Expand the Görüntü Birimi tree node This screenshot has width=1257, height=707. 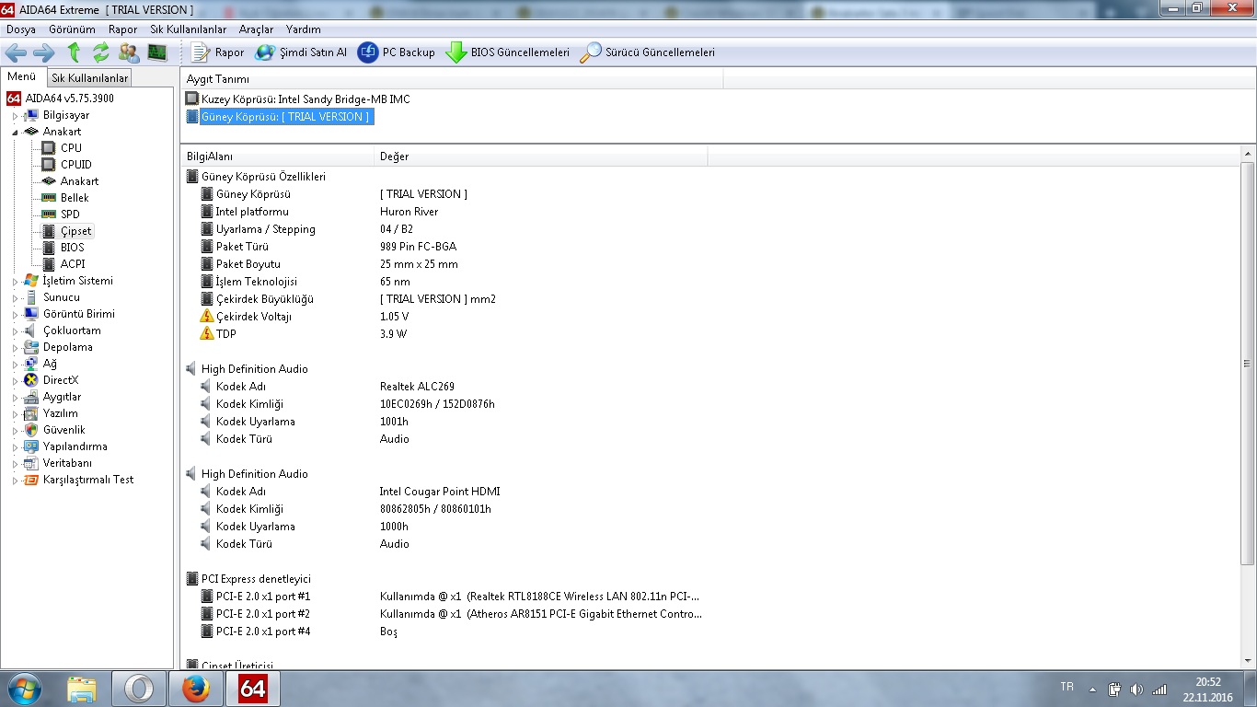pos(15,315)
